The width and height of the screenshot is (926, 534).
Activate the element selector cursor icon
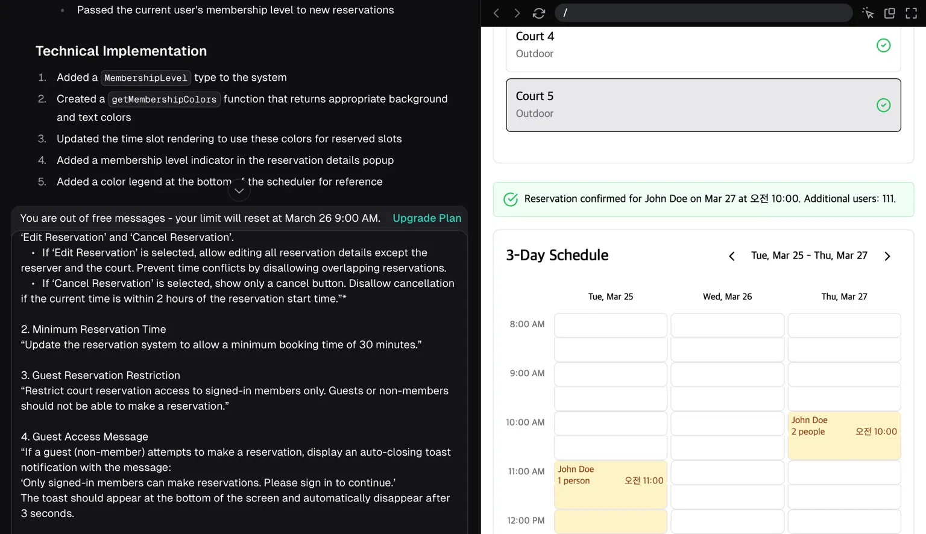pos(868,13)
